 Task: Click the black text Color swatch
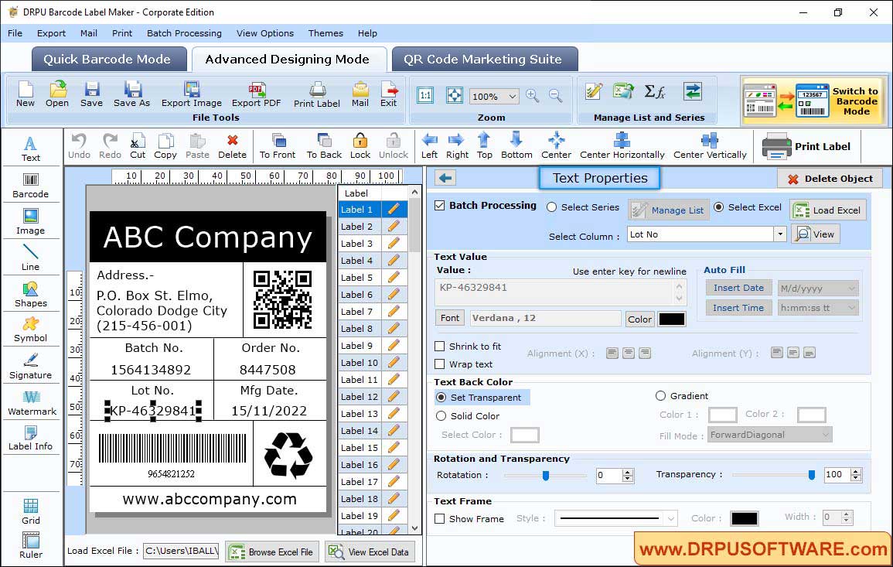[671, 319]
